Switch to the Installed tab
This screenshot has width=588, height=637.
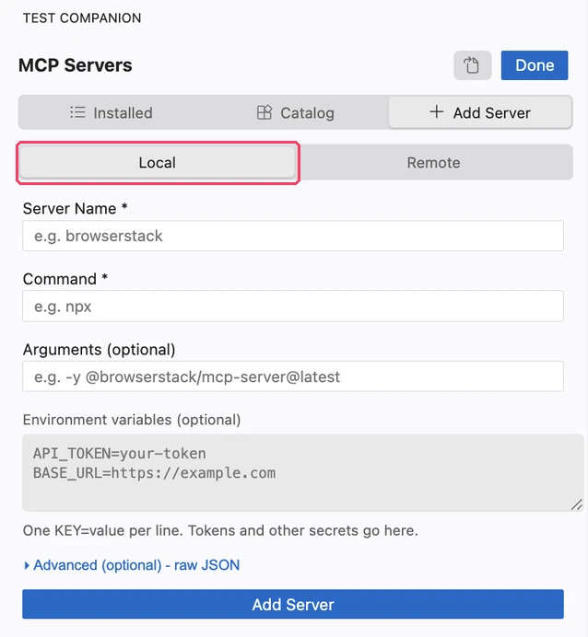pyautogui.click(x=112, y=112)
